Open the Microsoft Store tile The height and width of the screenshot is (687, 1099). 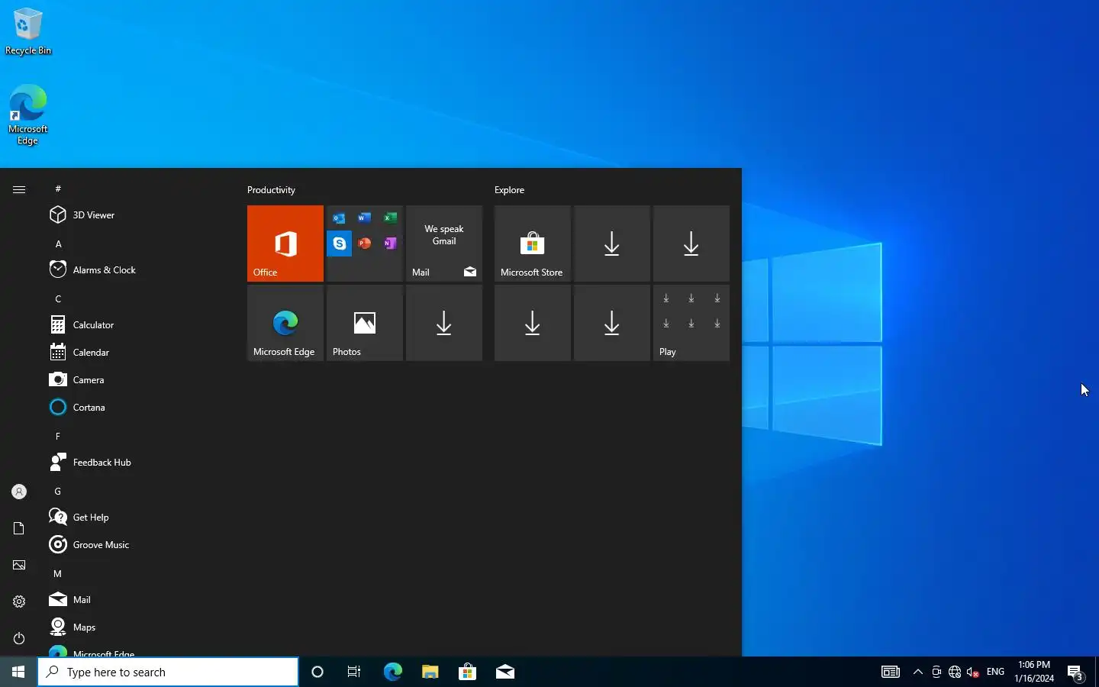(x=533, y=244)
